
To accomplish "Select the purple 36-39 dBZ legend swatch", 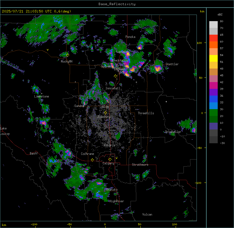I will point(213,92).
